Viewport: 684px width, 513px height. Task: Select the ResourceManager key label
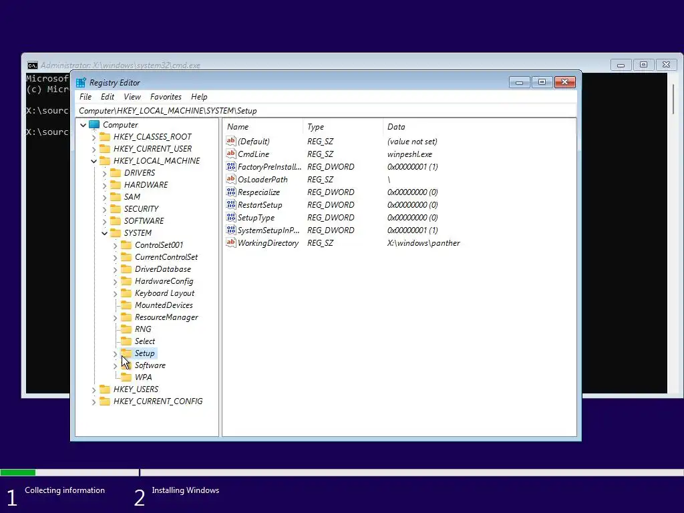(x=166, y=317)
